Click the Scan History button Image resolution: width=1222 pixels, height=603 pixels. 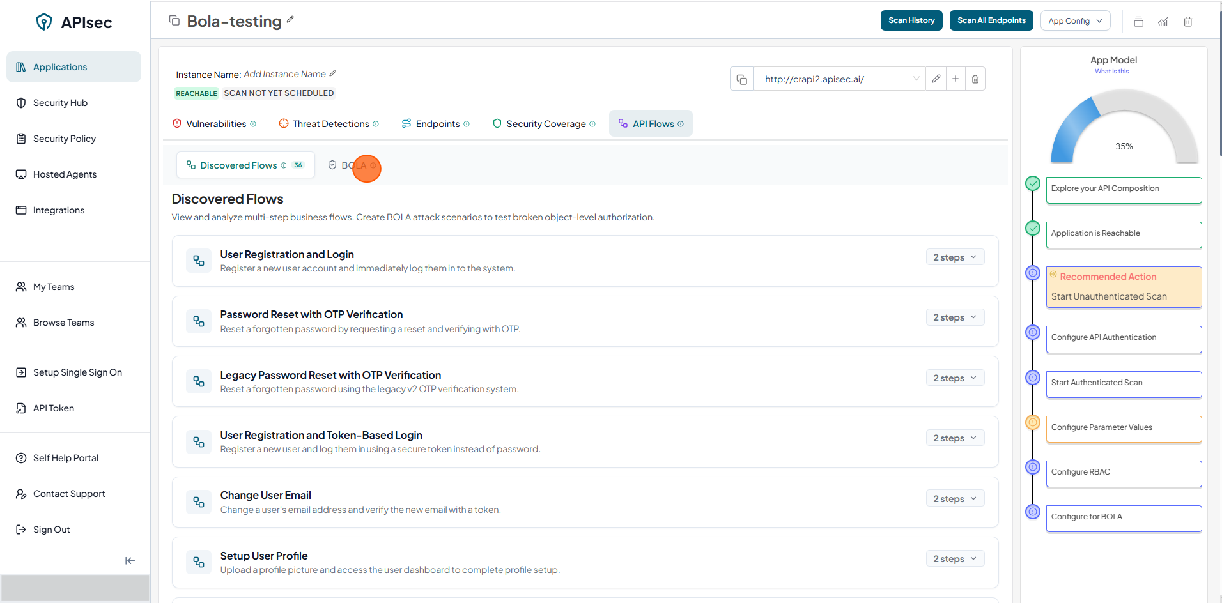coord(911,20)
